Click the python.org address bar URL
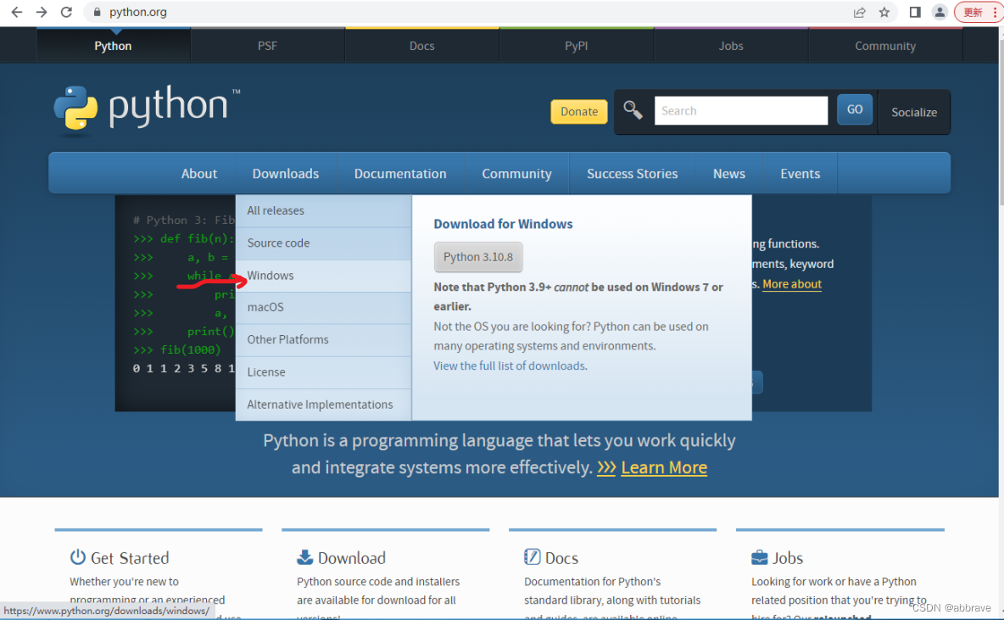The height and width of the screenshot is (620, 1004). (x=137, y=12)
